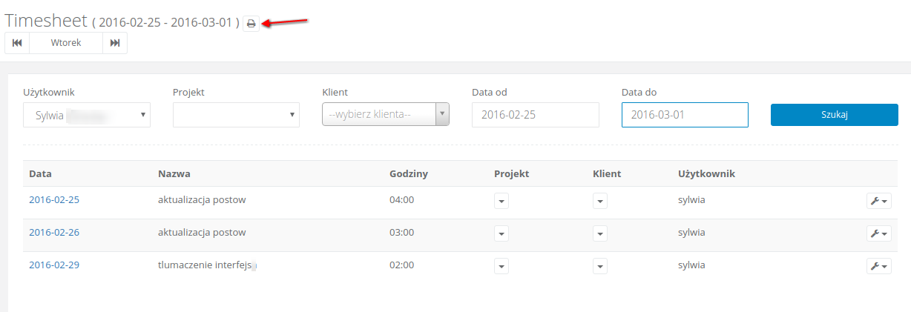
Task: Open the Użytkownik dropdown showing Sylwia
Action: pos(87,115)
